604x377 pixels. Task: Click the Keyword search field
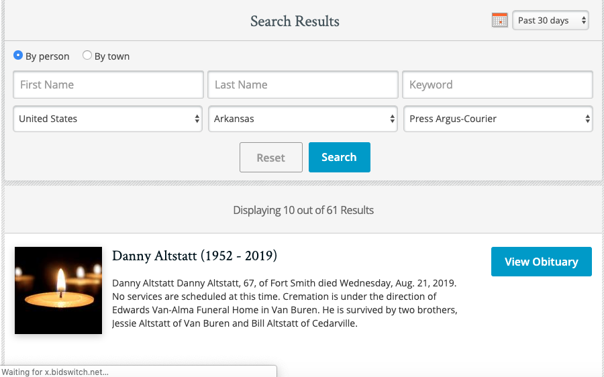pyautogui.click(x=497, y=85)
